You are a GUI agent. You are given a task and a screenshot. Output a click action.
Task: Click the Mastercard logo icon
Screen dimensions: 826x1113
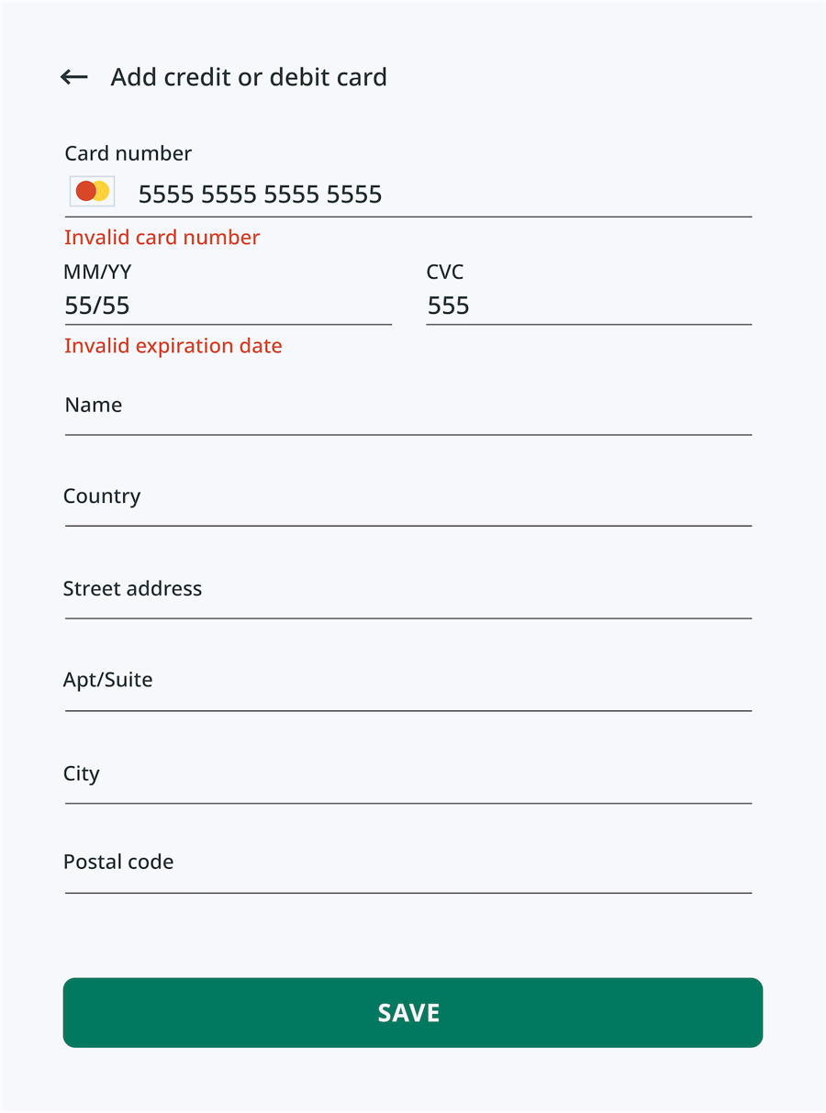[x=92, y=192]
